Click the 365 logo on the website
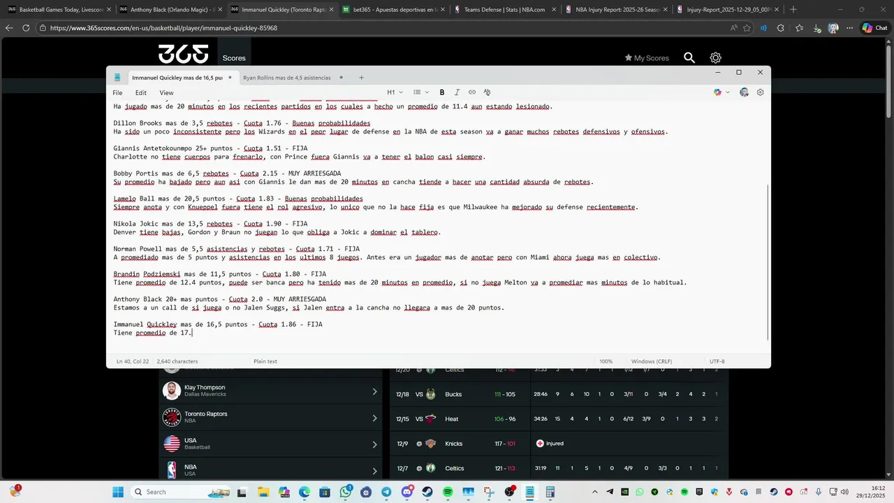Image resolution: width=894 pixels, height=503 pixels. (x=183, y=54)
